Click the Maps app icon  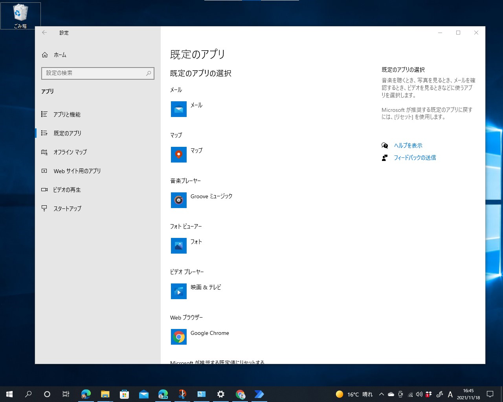click(x=179, y=155)
